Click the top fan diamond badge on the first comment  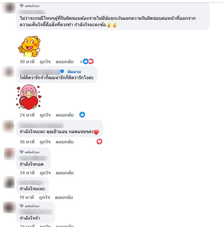(x=22, y=6)
